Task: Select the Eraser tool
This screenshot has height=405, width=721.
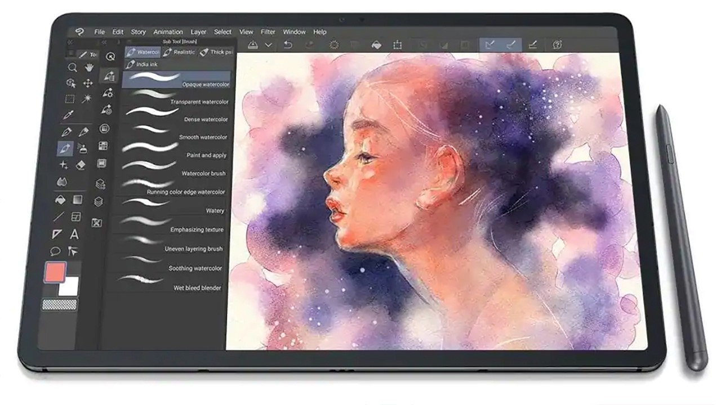Action: click(81, 165)
